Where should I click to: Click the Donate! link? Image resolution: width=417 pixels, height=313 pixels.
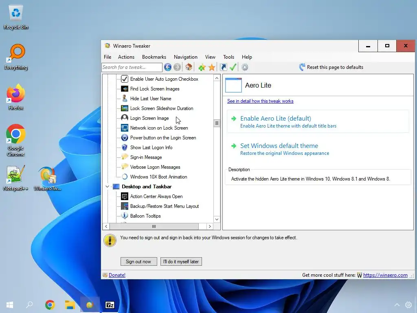point(117,275)
